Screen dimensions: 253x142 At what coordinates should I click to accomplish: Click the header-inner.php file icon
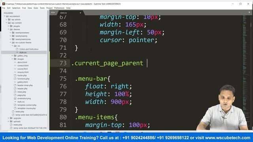15,85
